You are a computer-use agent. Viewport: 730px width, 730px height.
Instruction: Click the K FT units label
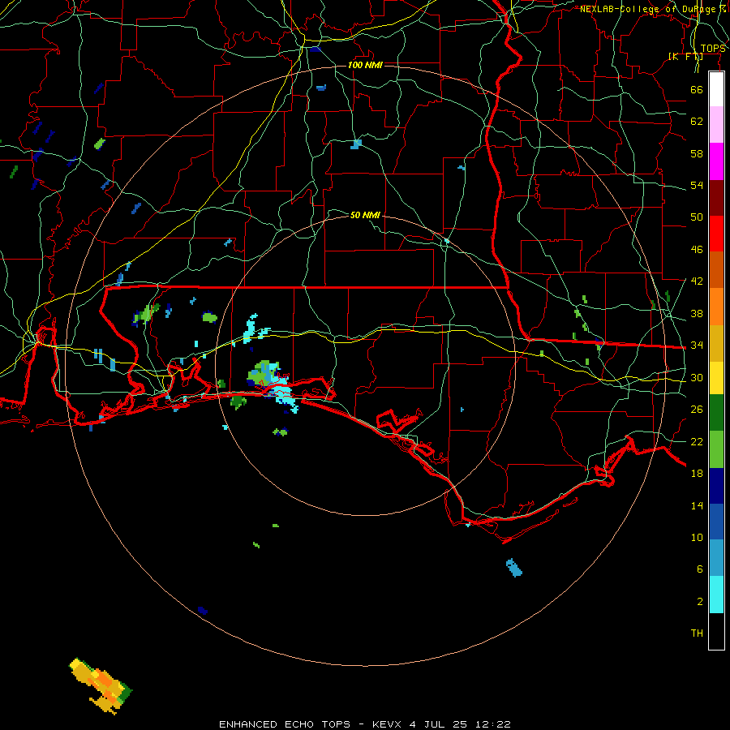point(685,56)
